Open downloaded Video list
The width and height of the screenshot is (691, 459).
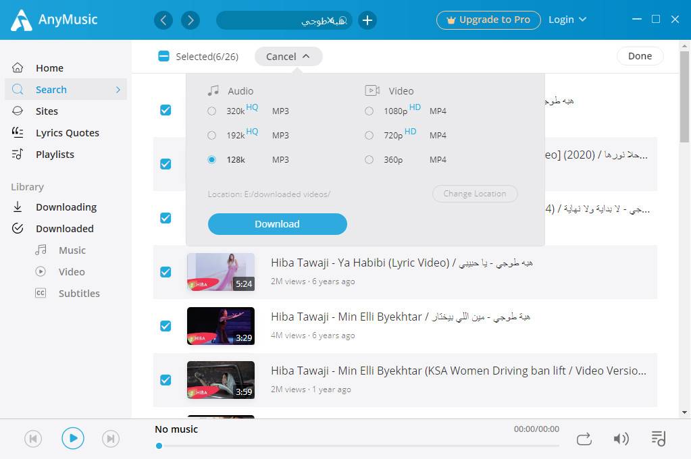tap(72, 272)
